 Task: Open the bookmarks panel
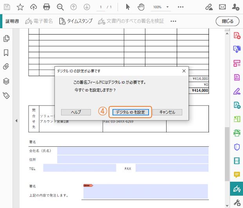(x=6, y=53)
